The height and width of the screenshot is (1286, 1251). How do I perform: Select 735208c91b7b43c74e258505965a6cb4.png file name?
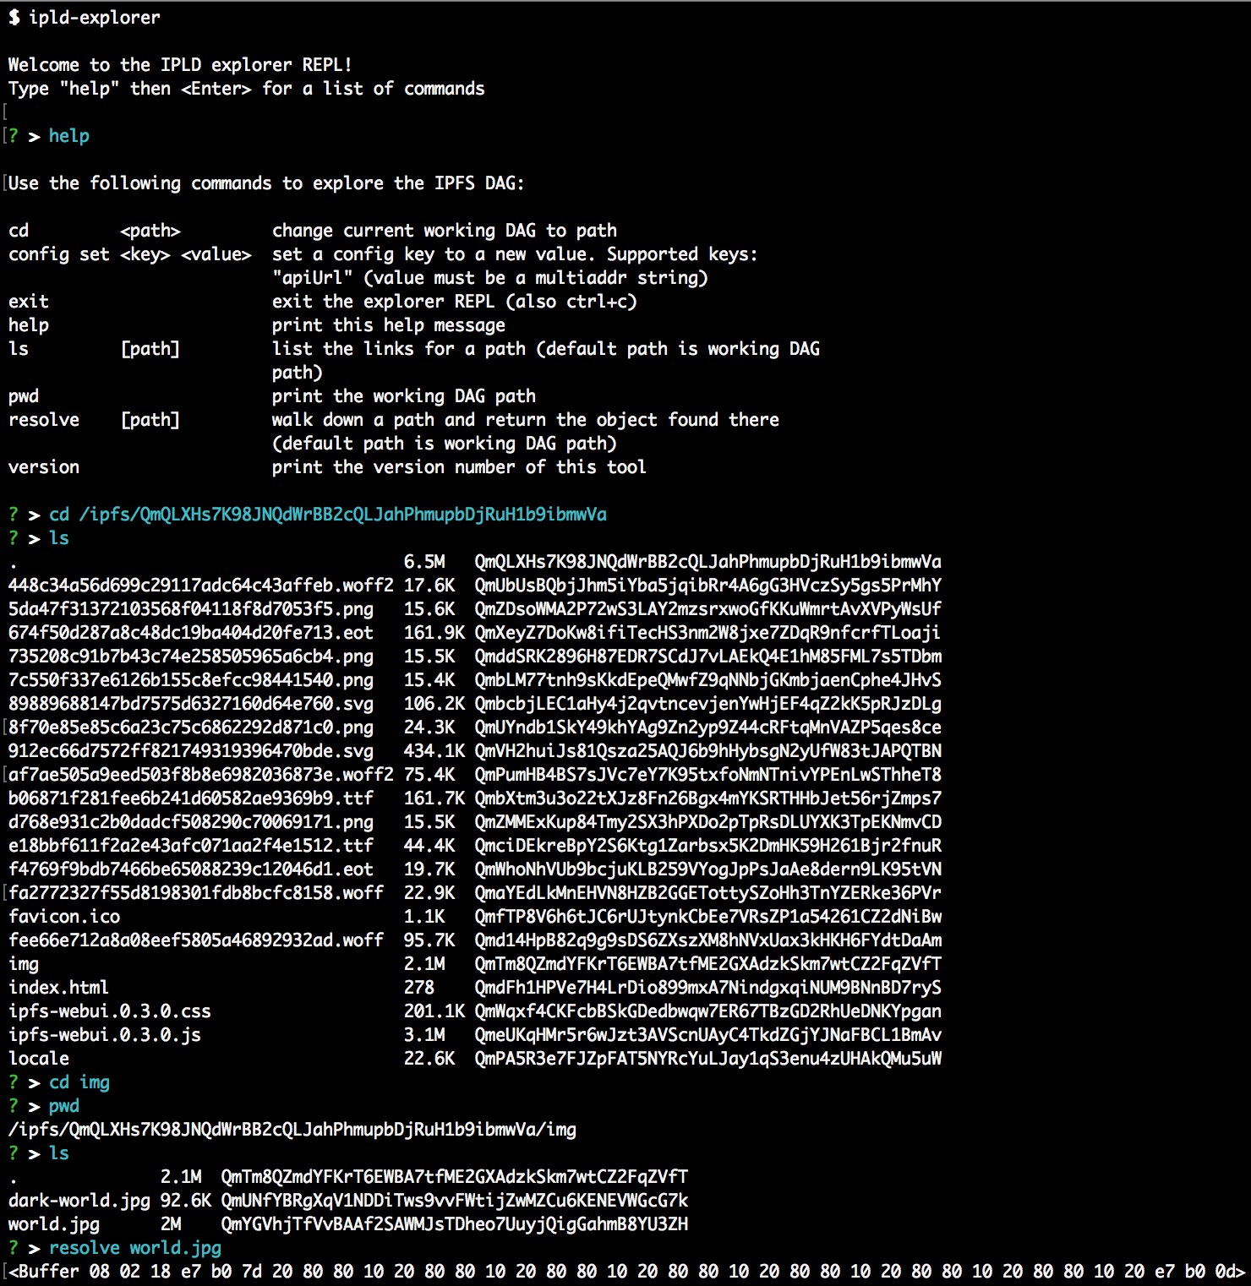click(191, 657)
